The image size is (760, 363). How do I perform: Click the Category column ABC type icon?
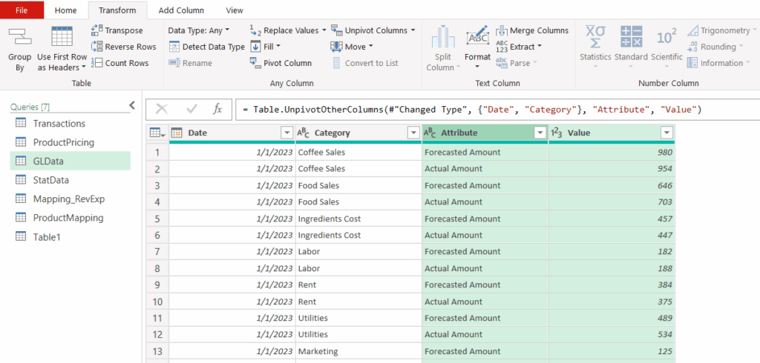click(x=304, y=133)
